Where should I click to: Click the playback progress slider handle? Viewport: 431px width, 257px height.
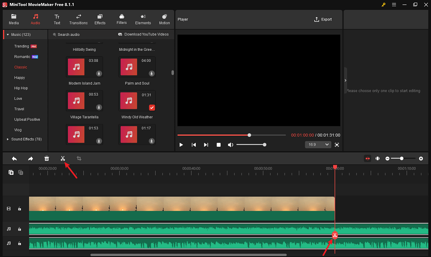pyautogui.click(x=249, y=135)
